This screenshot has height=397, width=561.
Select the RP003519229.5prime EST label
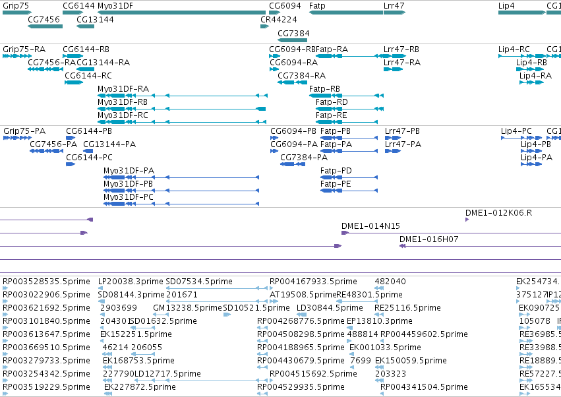[x=47, y=387]
